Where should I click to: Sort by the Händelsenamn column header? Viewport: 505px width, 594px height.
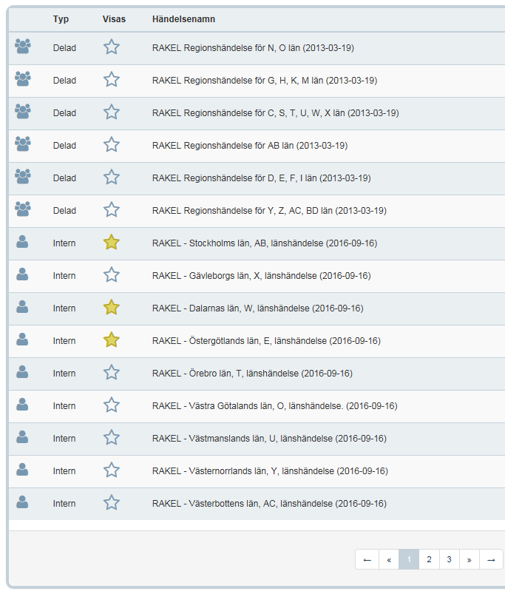click(183, 19)
